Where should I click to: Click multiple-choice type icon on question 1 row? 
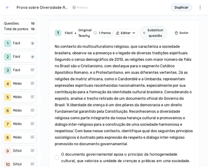click(32, 43)
